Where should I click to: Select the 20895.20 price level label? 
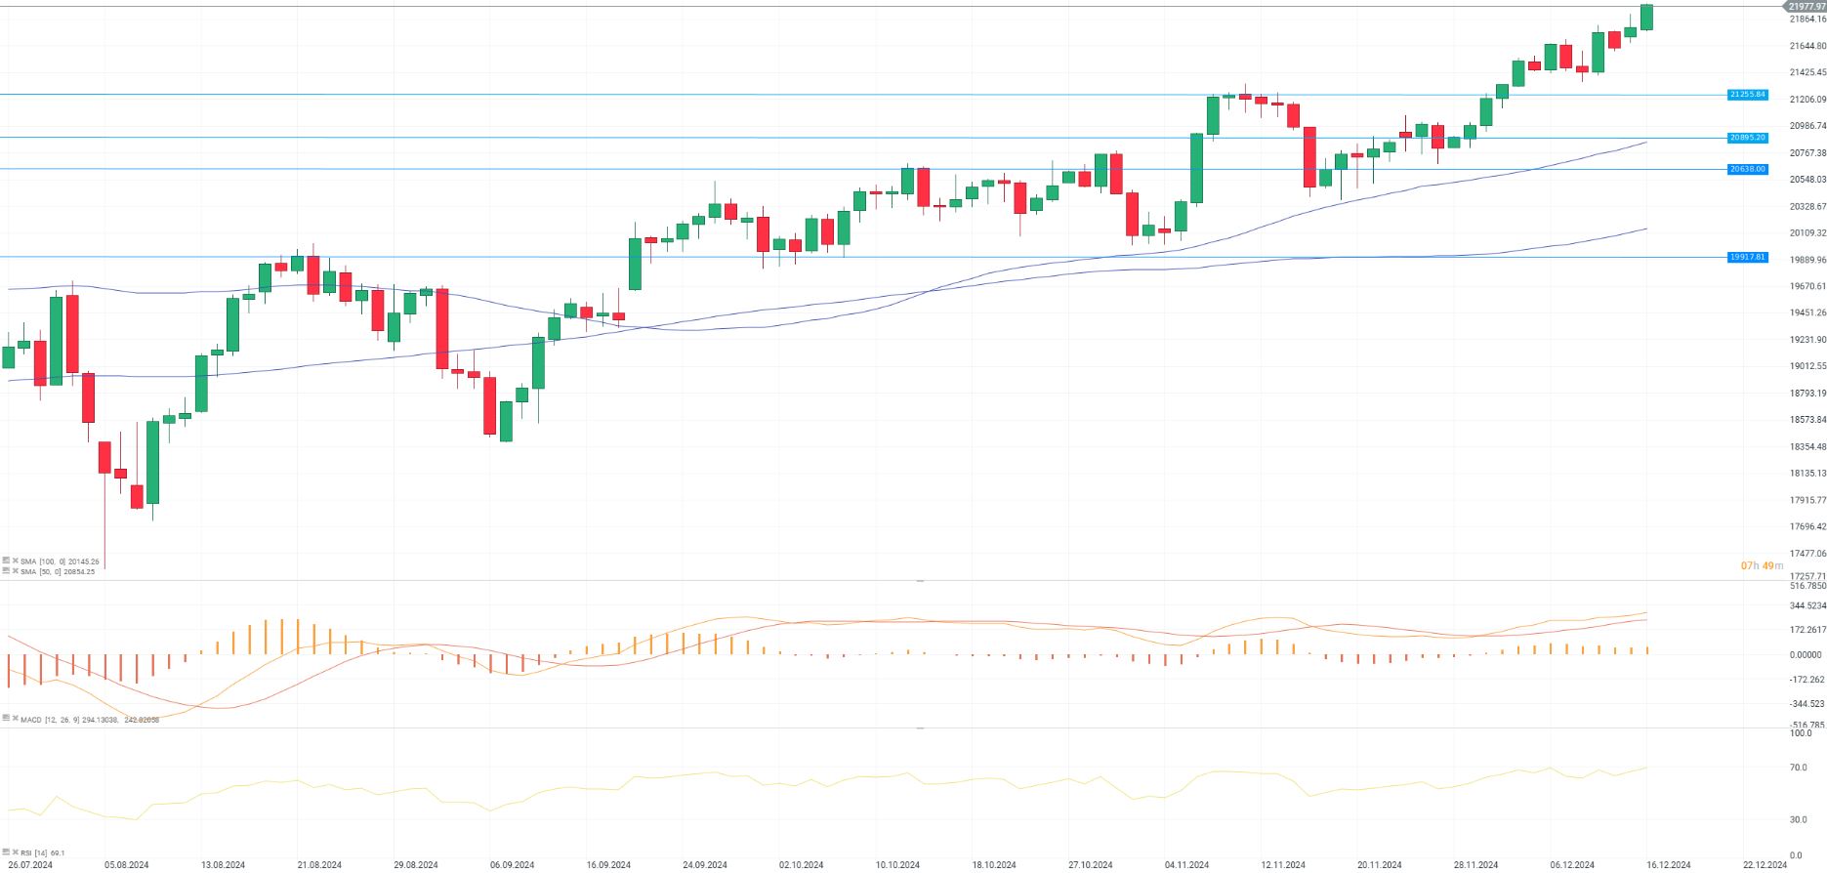click(x=1747, y=138)
